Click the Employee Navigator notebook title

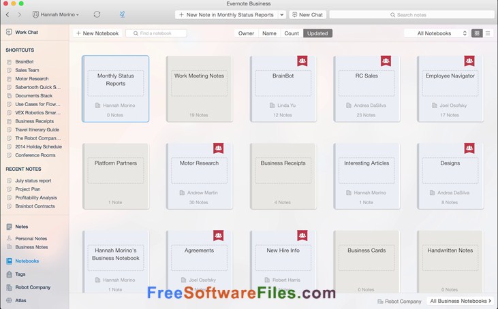coord(450,76)
